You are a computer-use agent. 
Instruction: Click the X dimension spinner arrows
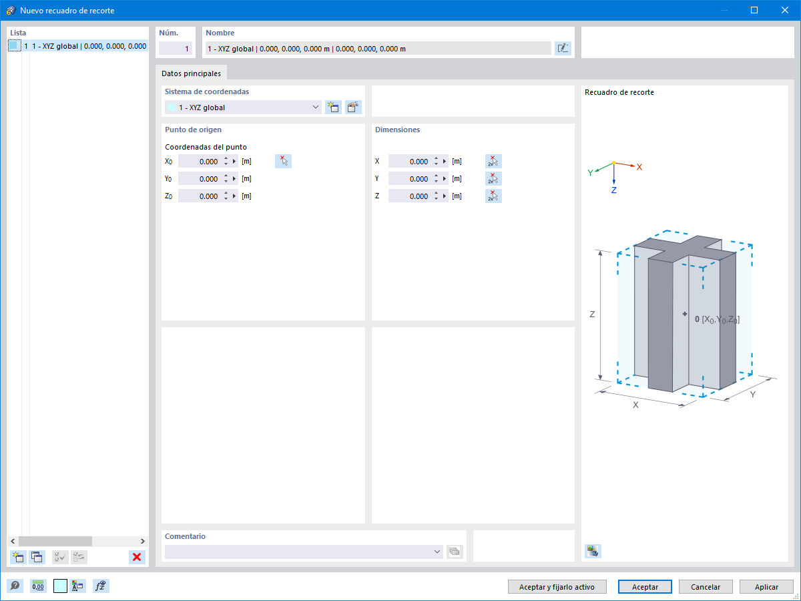(436, 161)
